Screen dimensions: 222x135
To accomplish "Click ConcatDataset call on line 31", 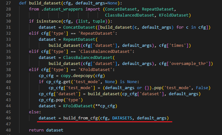I will [x=79, y=27].
